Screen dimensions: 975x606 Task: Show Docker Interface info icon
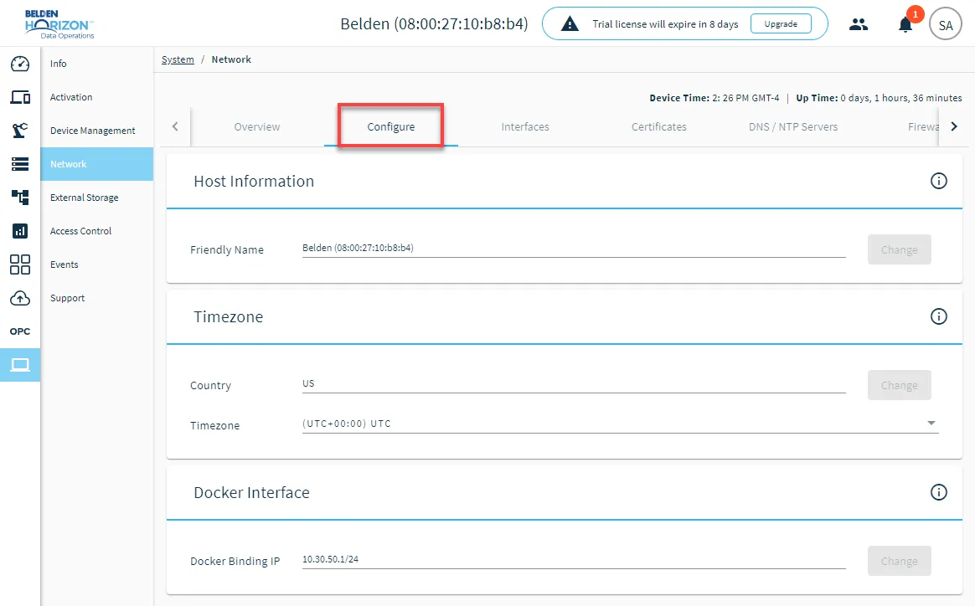pyautogui.click(x=939, y=492)
